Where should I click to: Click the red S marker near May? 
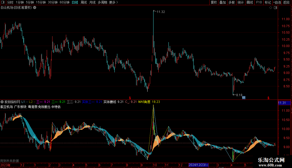pyautogui.click(x=268, y=98)
